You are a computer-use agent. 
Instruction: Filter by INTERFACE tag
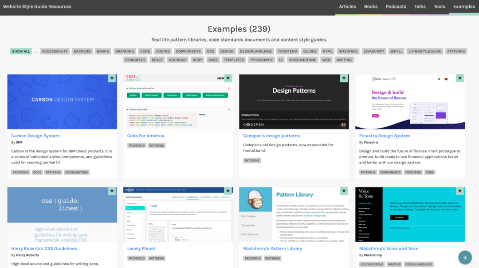click(x=348, y=51)
